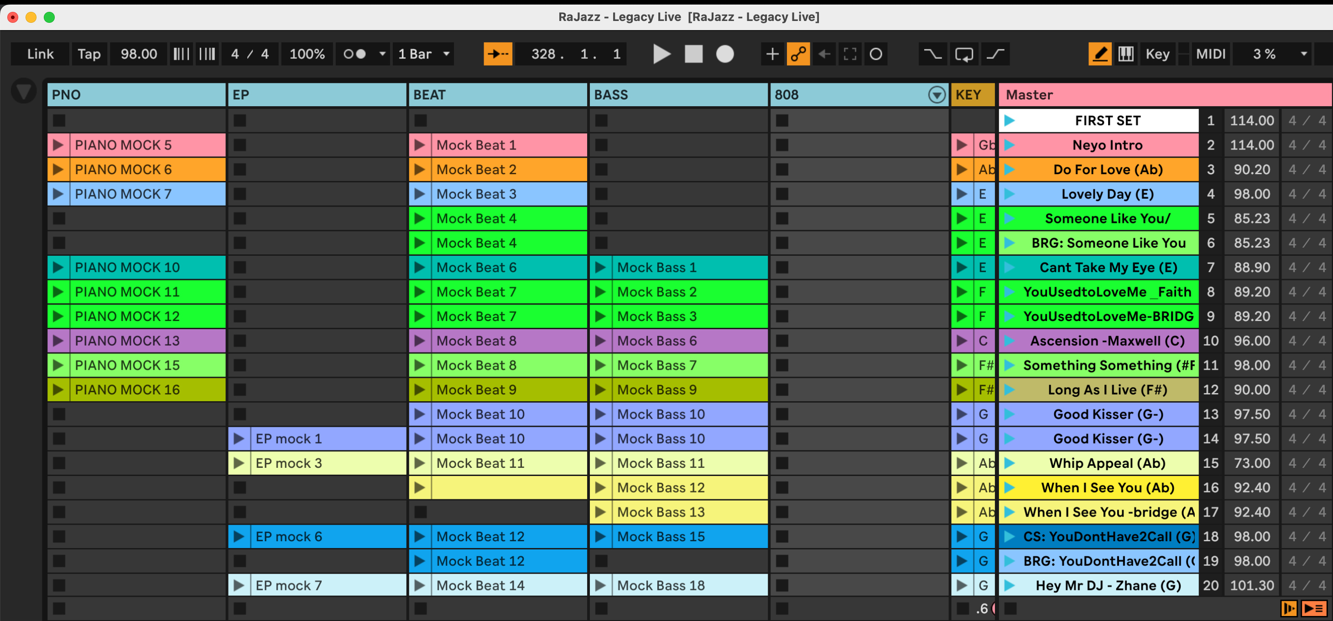Toggle Automation Arm button
The image size is (1333, 621).
[798, 54]
